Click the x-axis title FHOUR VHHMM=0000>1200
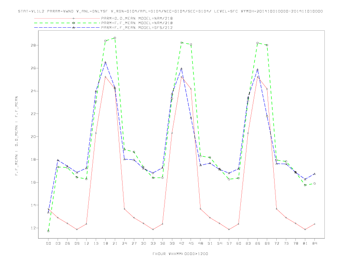The image size is (343, 265). click(180, 254)
